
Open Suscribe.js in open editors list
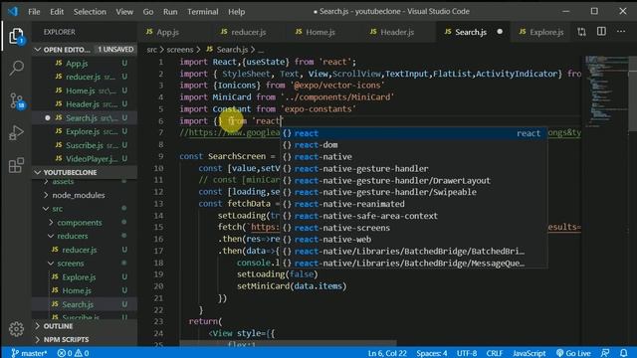85,145
